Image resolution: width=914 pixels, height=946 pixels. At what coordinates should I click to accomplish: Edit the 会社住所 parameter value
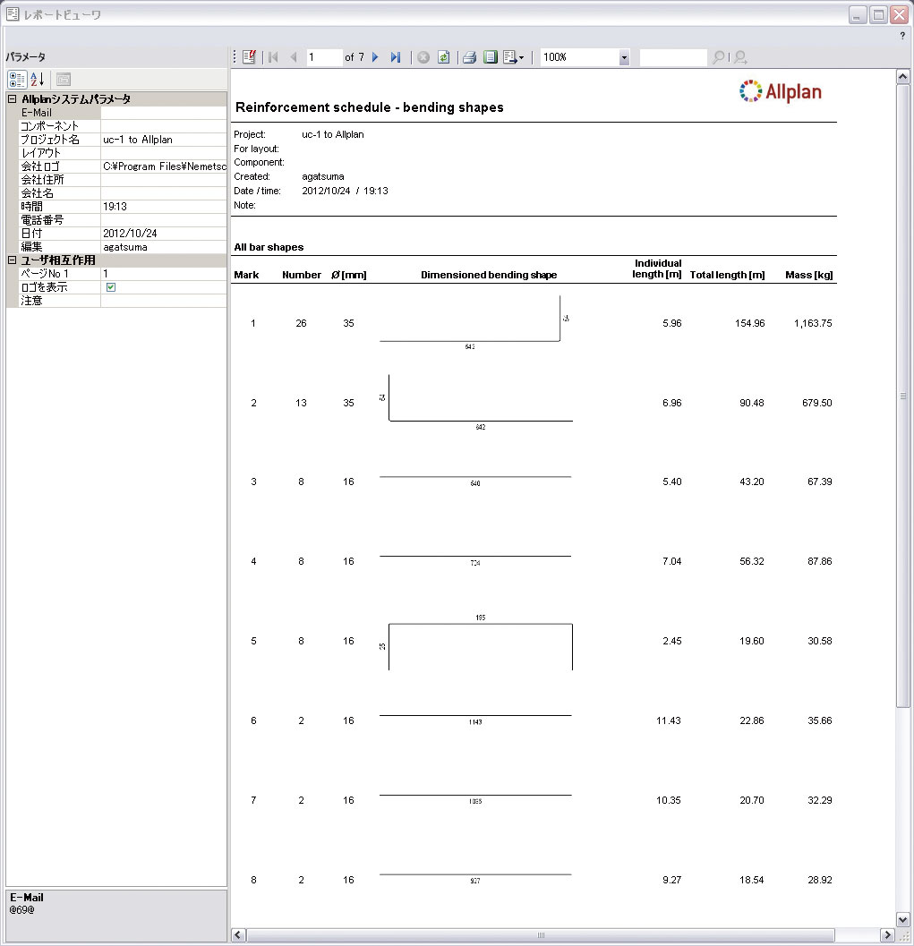click(164, 180)
